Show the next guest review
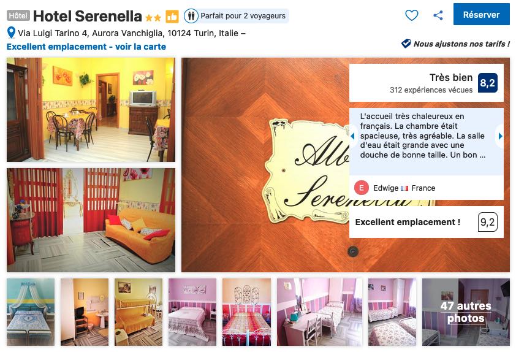 coord(500,136)
